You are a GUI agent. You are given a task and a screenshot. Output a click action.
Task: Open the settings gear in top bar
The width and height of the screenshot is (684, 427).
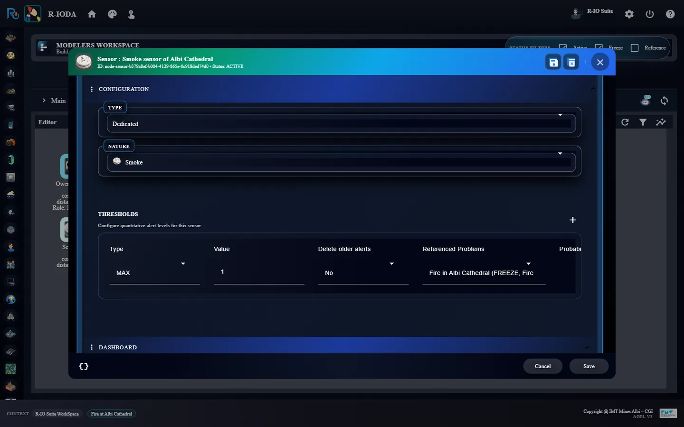[629, 14]
